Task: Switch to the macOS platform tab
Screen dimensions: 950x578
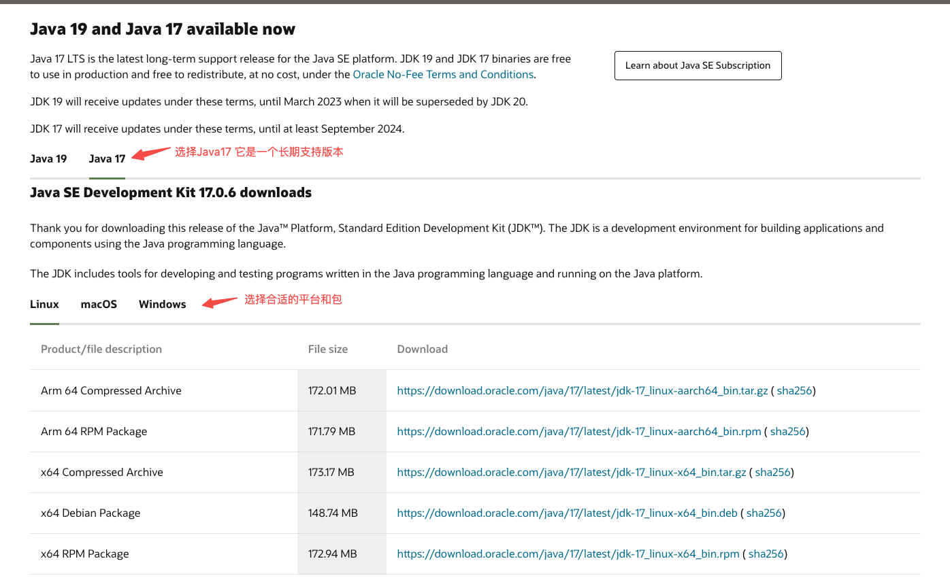Action: (99, 304)
